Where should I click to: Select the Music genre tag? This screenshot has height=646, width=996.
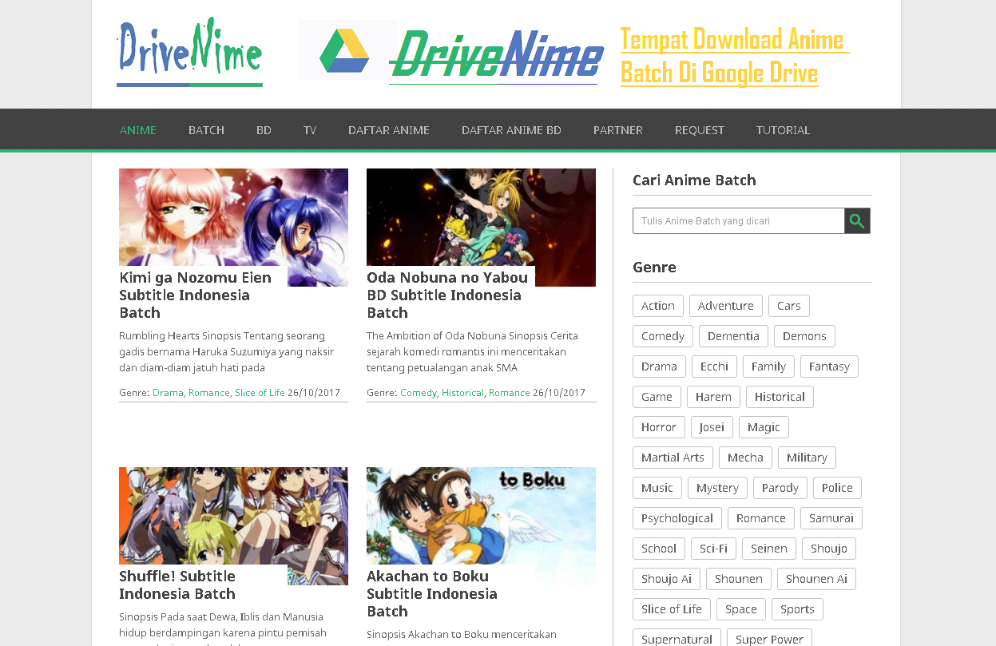pos(657,488)
